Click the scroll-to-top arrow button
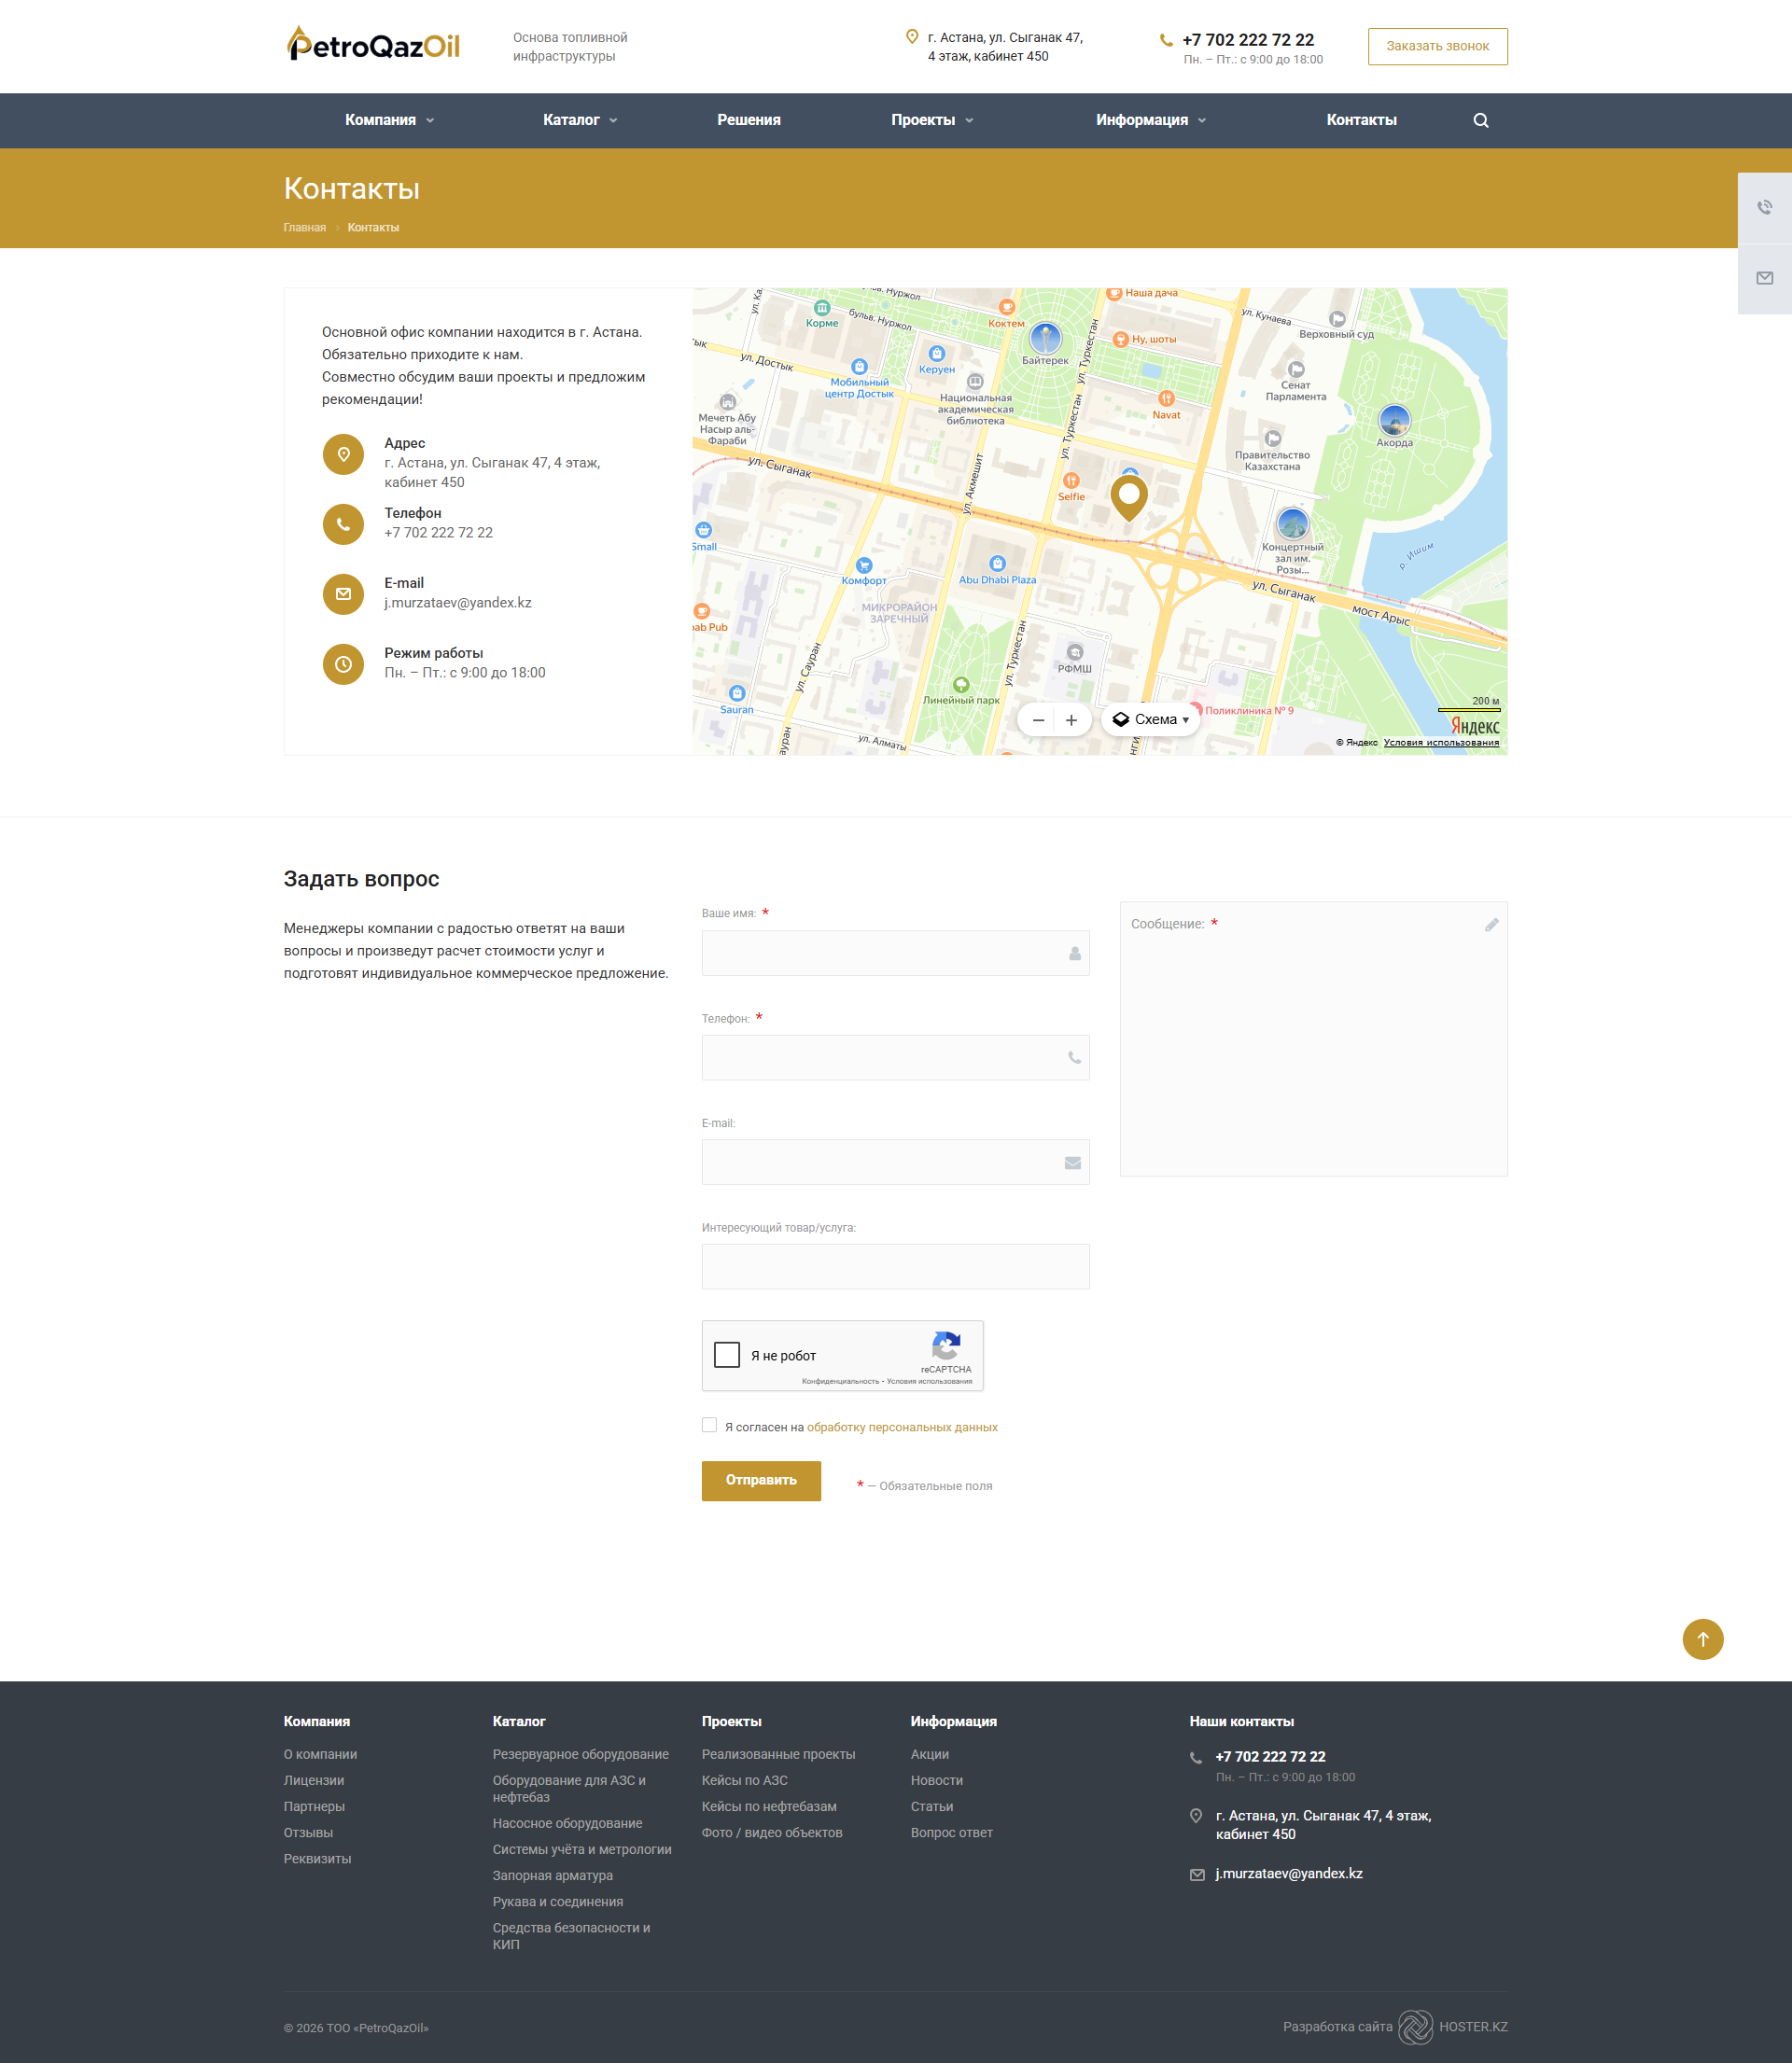1792x2063 pixels. pos(1702,1639)
